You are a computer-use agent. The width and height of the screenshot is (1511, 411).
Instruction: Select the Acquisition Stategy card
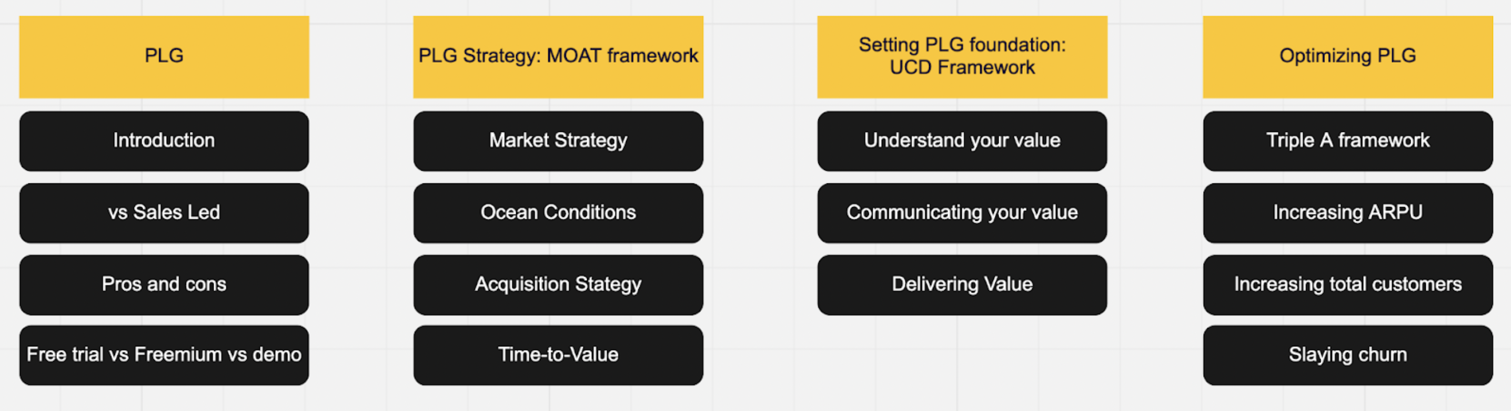click(x=558, y=285)
